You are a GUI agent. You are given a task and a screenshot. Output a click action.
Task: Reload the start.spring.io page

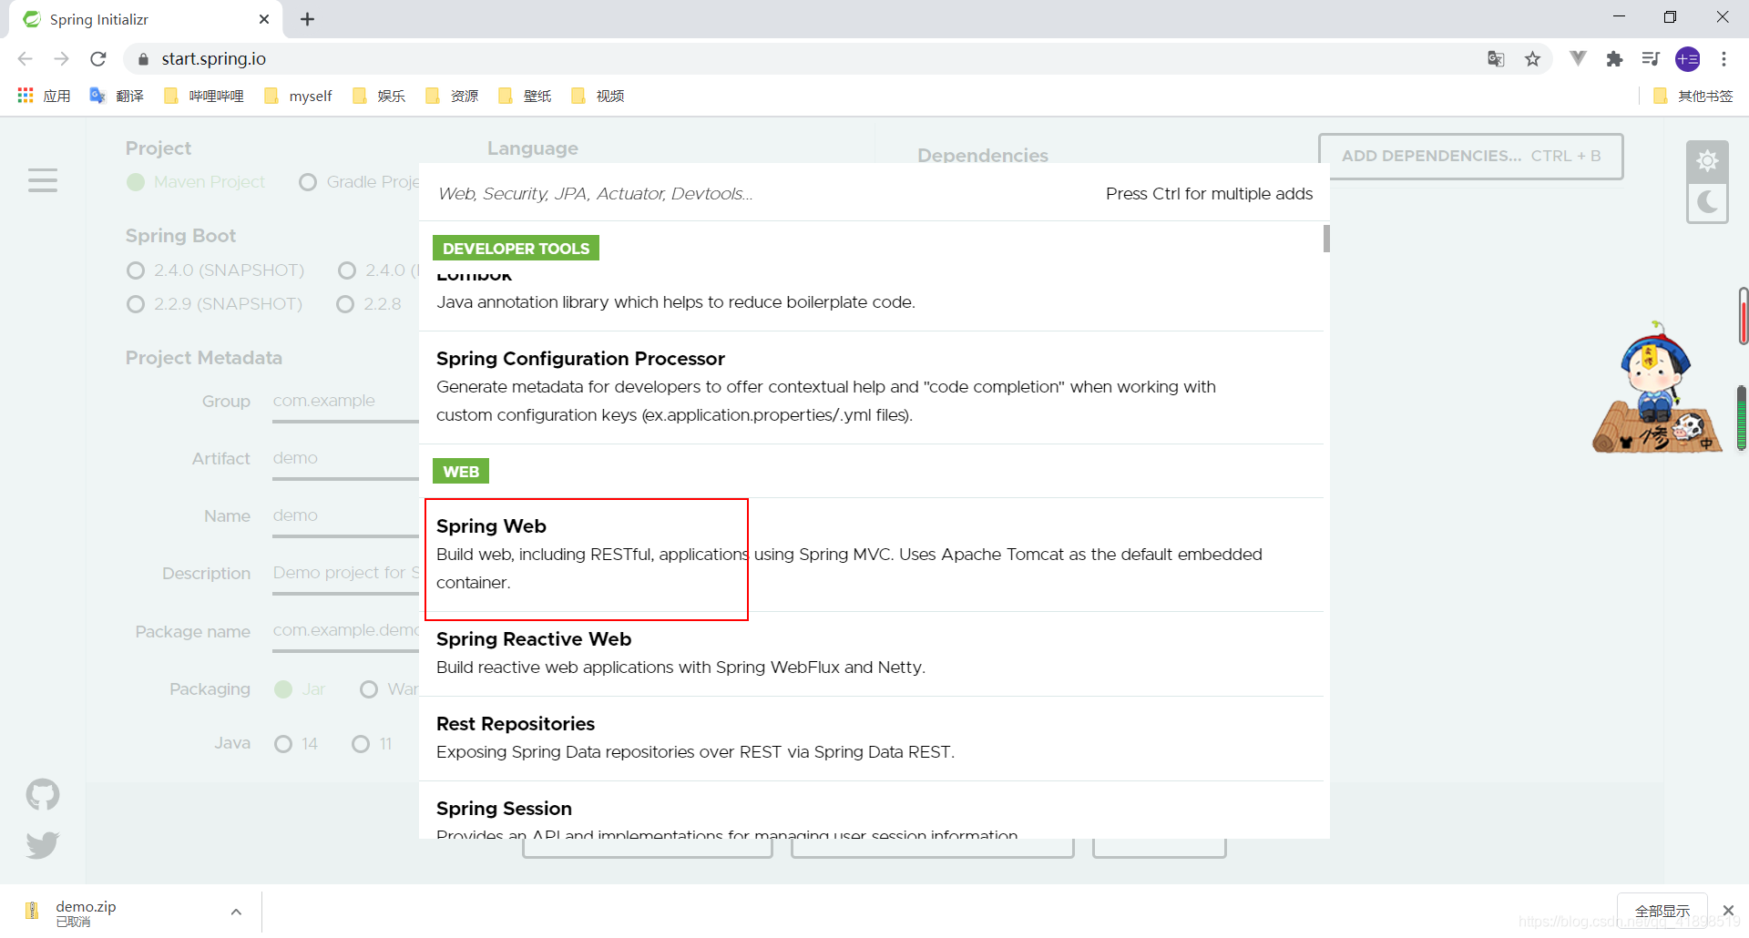(x=98, y=59)
